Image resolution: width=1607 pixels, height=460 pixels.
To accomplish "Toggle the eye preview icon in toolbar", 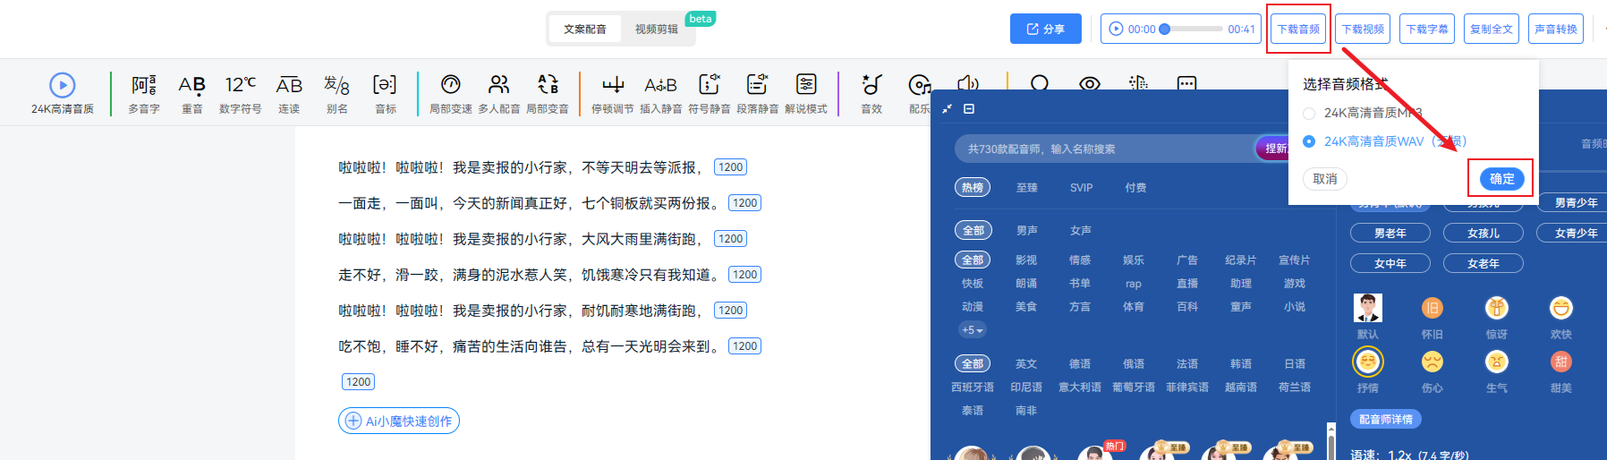I will pyautogui.click(x=1089, y=83).
